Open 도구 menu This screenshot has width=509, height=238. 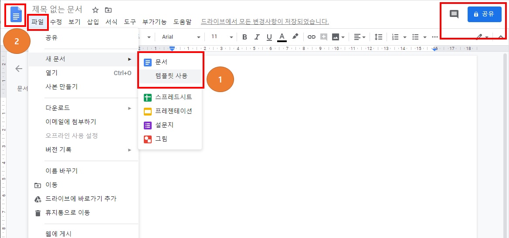coord(130,22)
